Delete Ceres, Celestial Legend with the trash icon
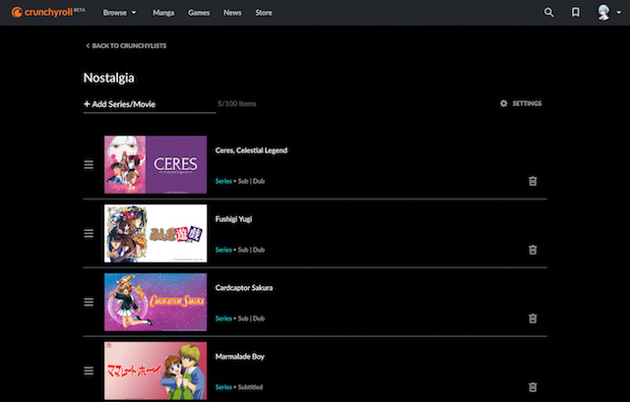 (533, 181)
